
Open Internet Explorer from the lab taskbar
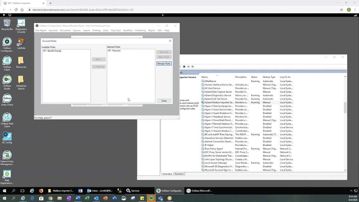[x=32, y=191]
